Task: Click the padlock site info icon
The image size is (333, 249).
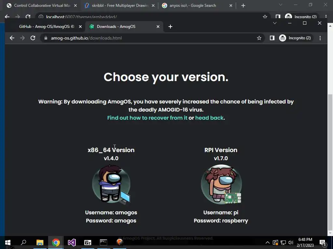Action: pos(46,38)
